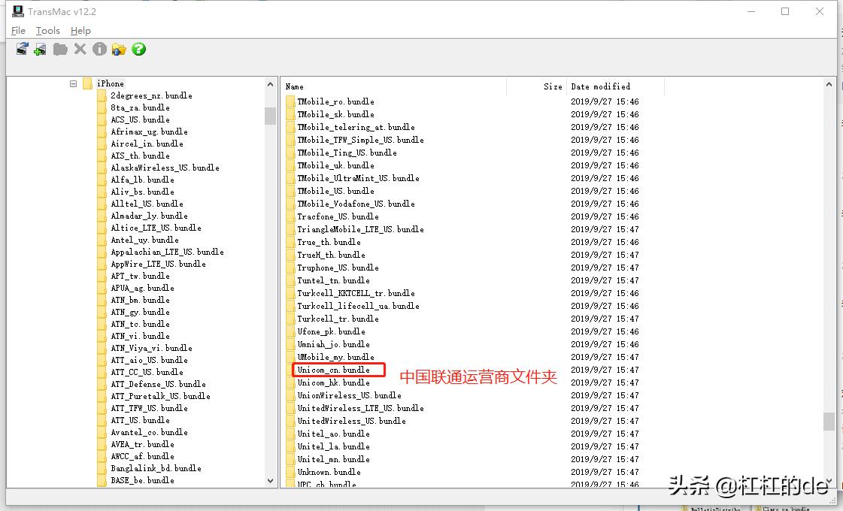Viewport: 843px width, 511px height.
Task: Click the grey X Delete toolbar icon
Action: pos(80,49)
